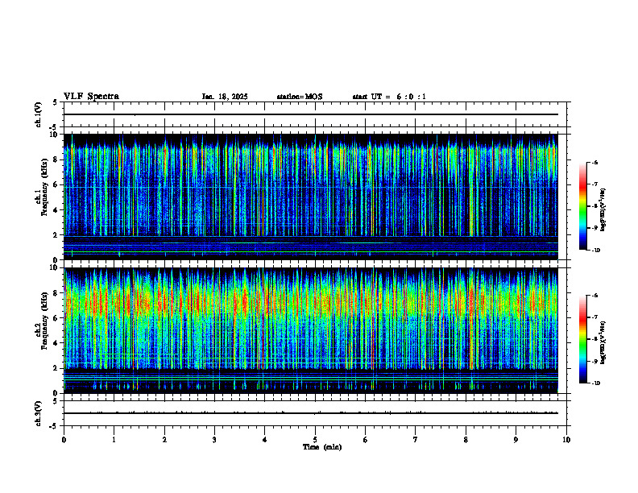
Task: Click the "Time (min)" x-axis label
Action: (x=322, y=447)
